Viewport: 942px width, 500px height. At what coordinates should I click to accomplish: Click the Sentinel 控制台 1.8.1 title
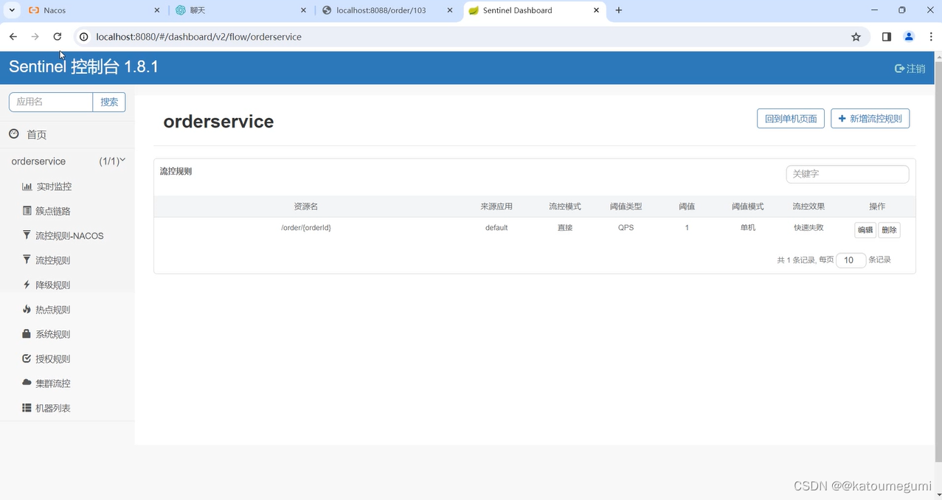coord(83,67)
